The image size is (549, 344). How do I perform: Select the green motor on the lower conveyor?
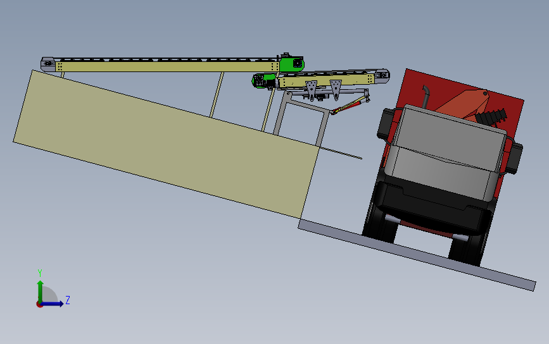pos(264,81)
